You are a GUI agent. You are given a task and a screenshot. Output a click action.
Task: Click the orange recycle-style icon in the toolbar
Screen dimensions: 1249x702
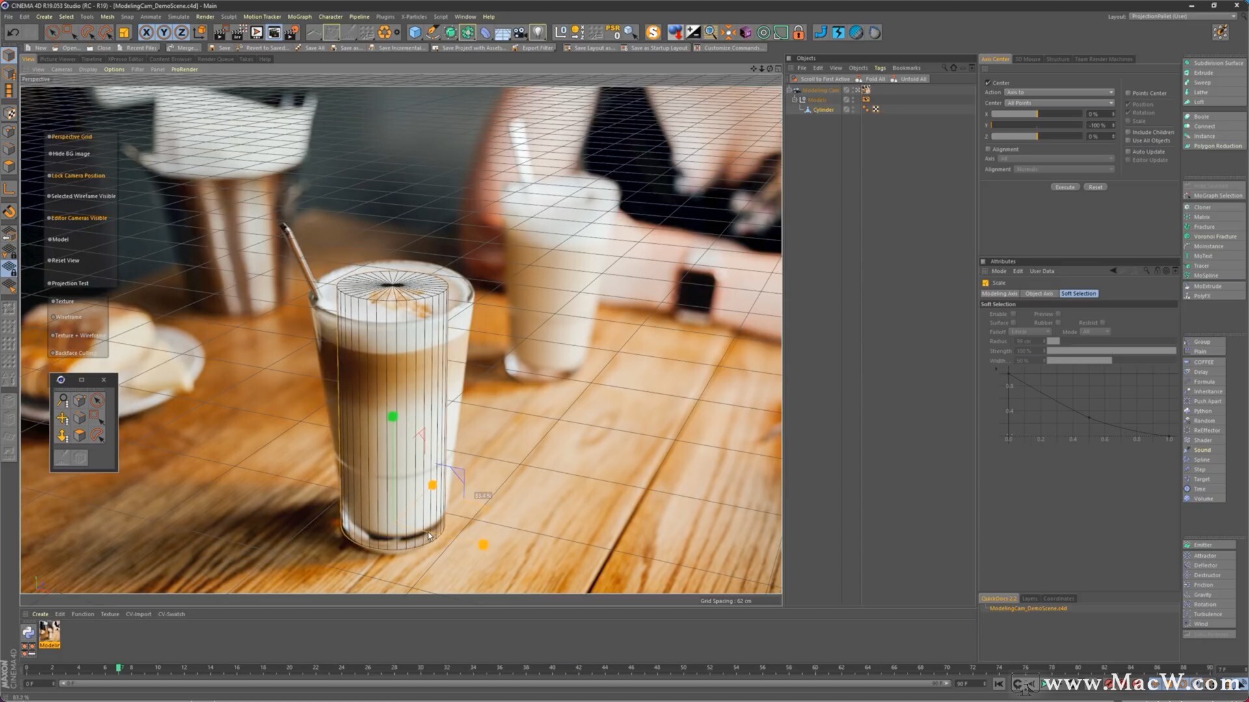[x=384, y=32]
